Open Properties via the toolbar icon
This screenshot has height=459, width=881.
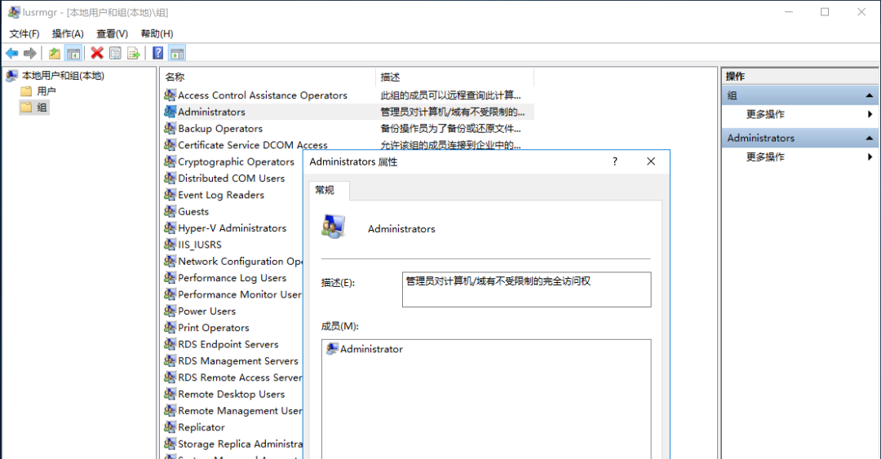click(115, 53)
